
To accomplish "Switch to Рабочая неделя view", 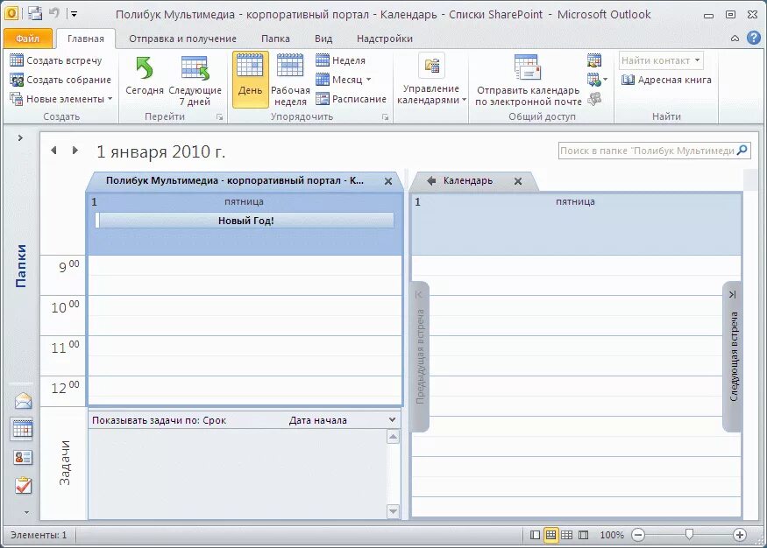I will 290,81.
